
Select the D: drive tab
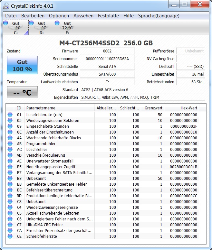pos(41,28)
